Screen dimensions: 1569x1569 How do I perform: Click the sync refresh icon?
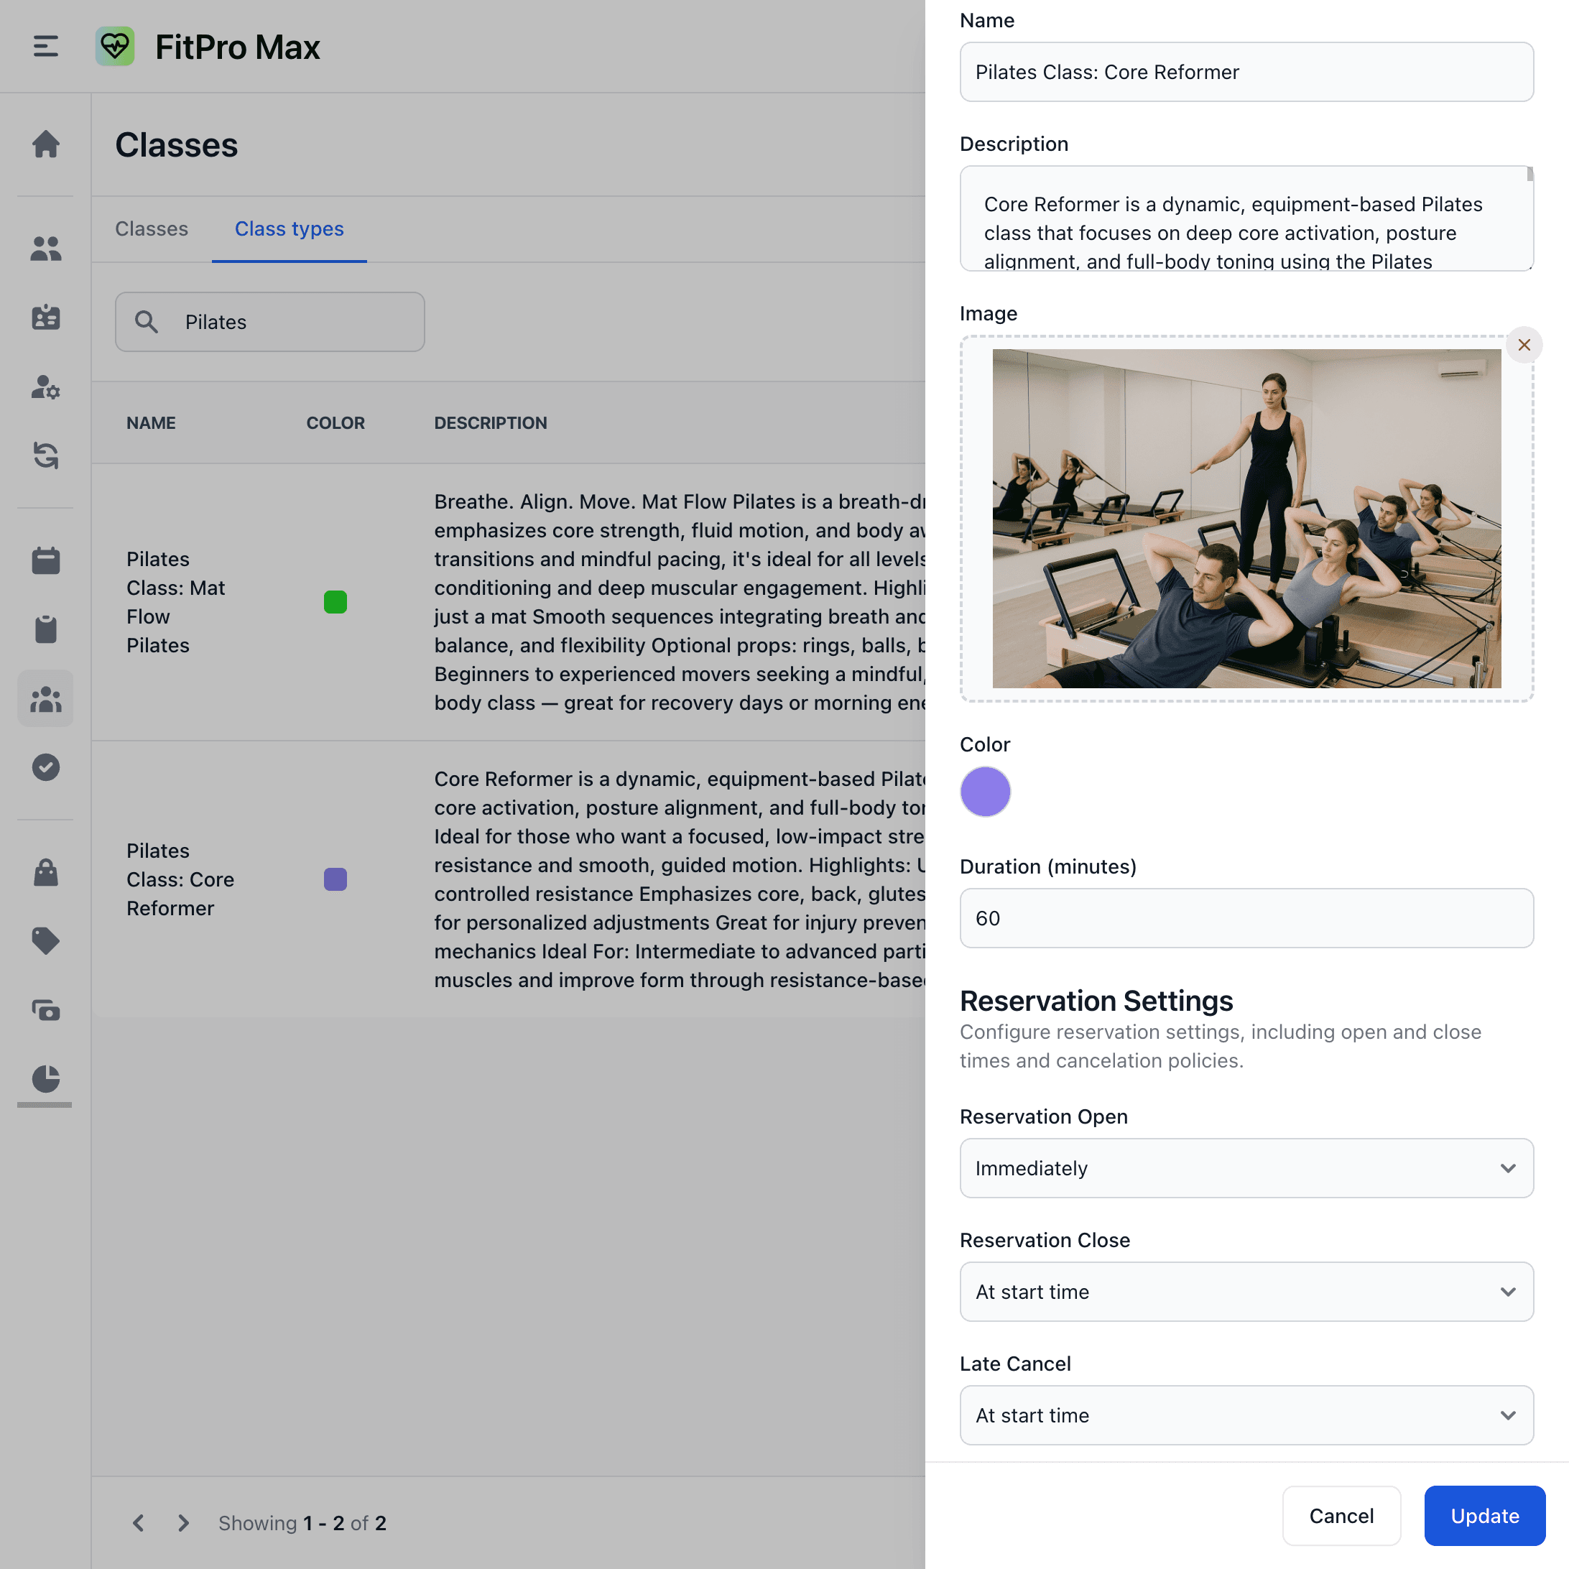[x=45, y=456]
